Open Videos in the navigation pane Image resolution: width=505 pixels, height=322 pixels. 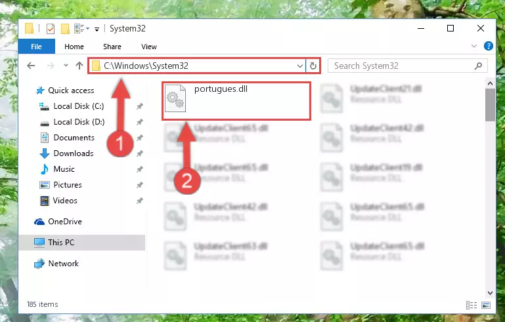(x=65, y=201)
